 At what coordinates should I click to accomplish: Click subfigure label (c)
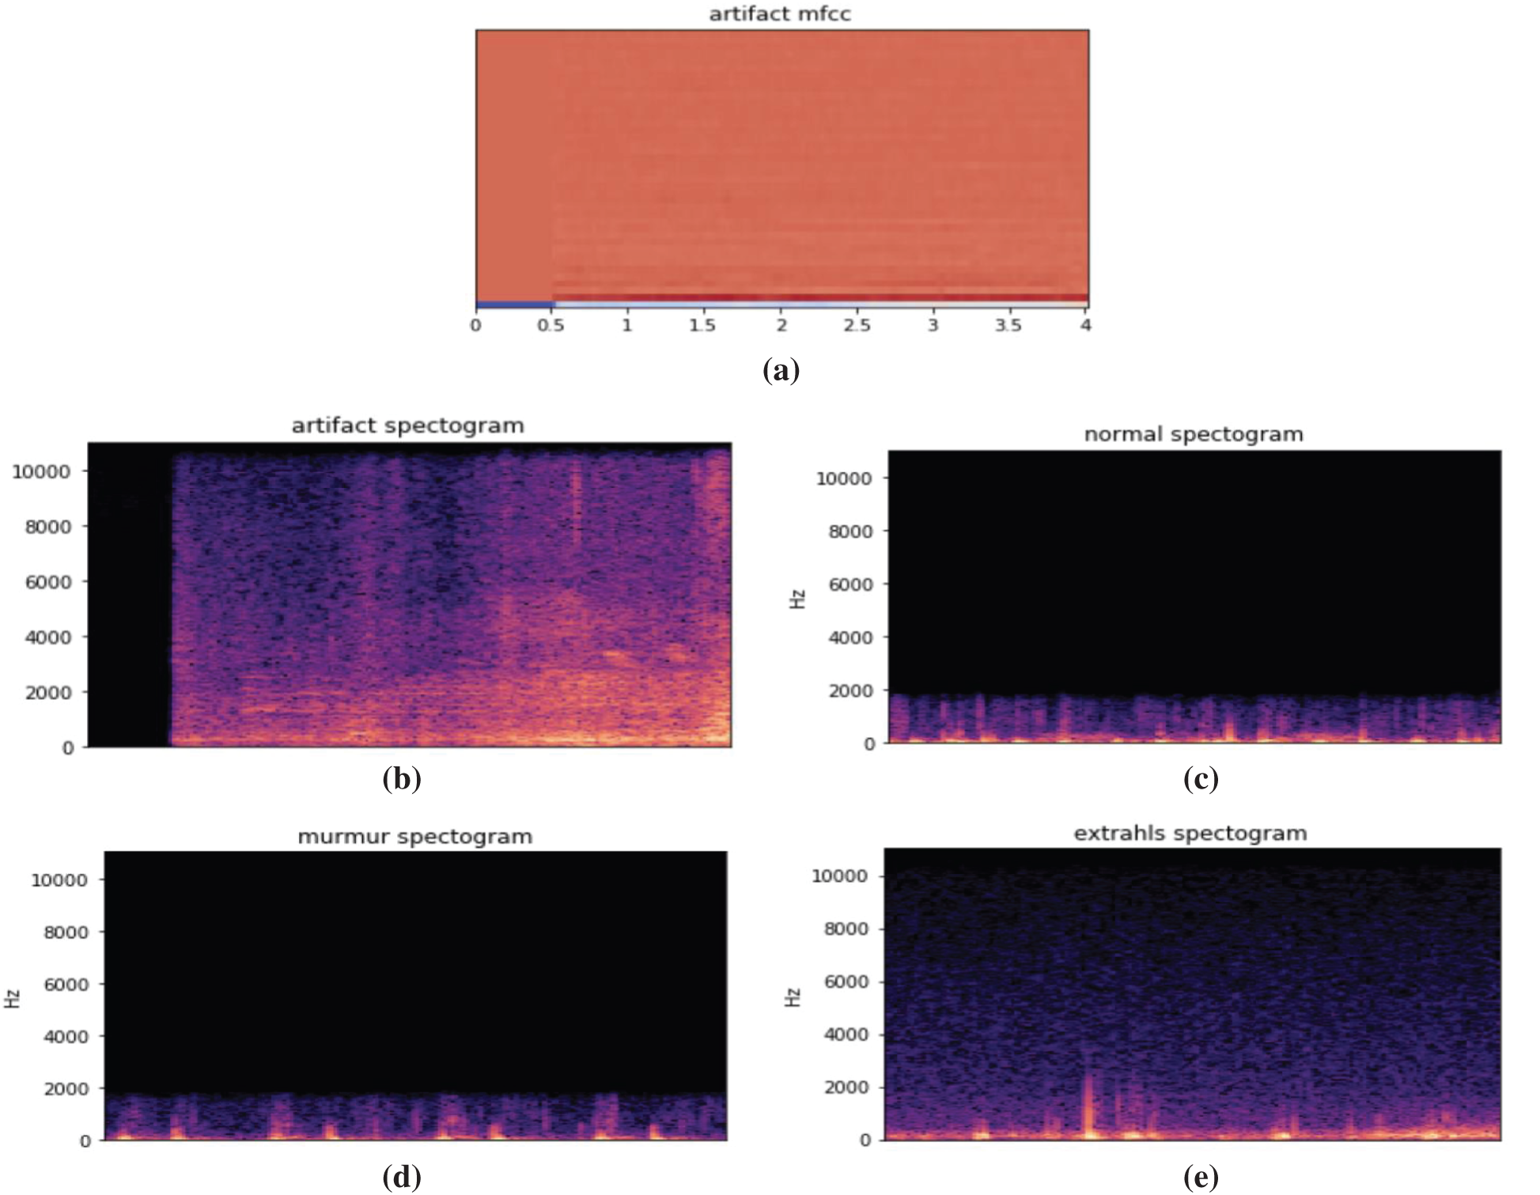click(x=1200, y=780)
